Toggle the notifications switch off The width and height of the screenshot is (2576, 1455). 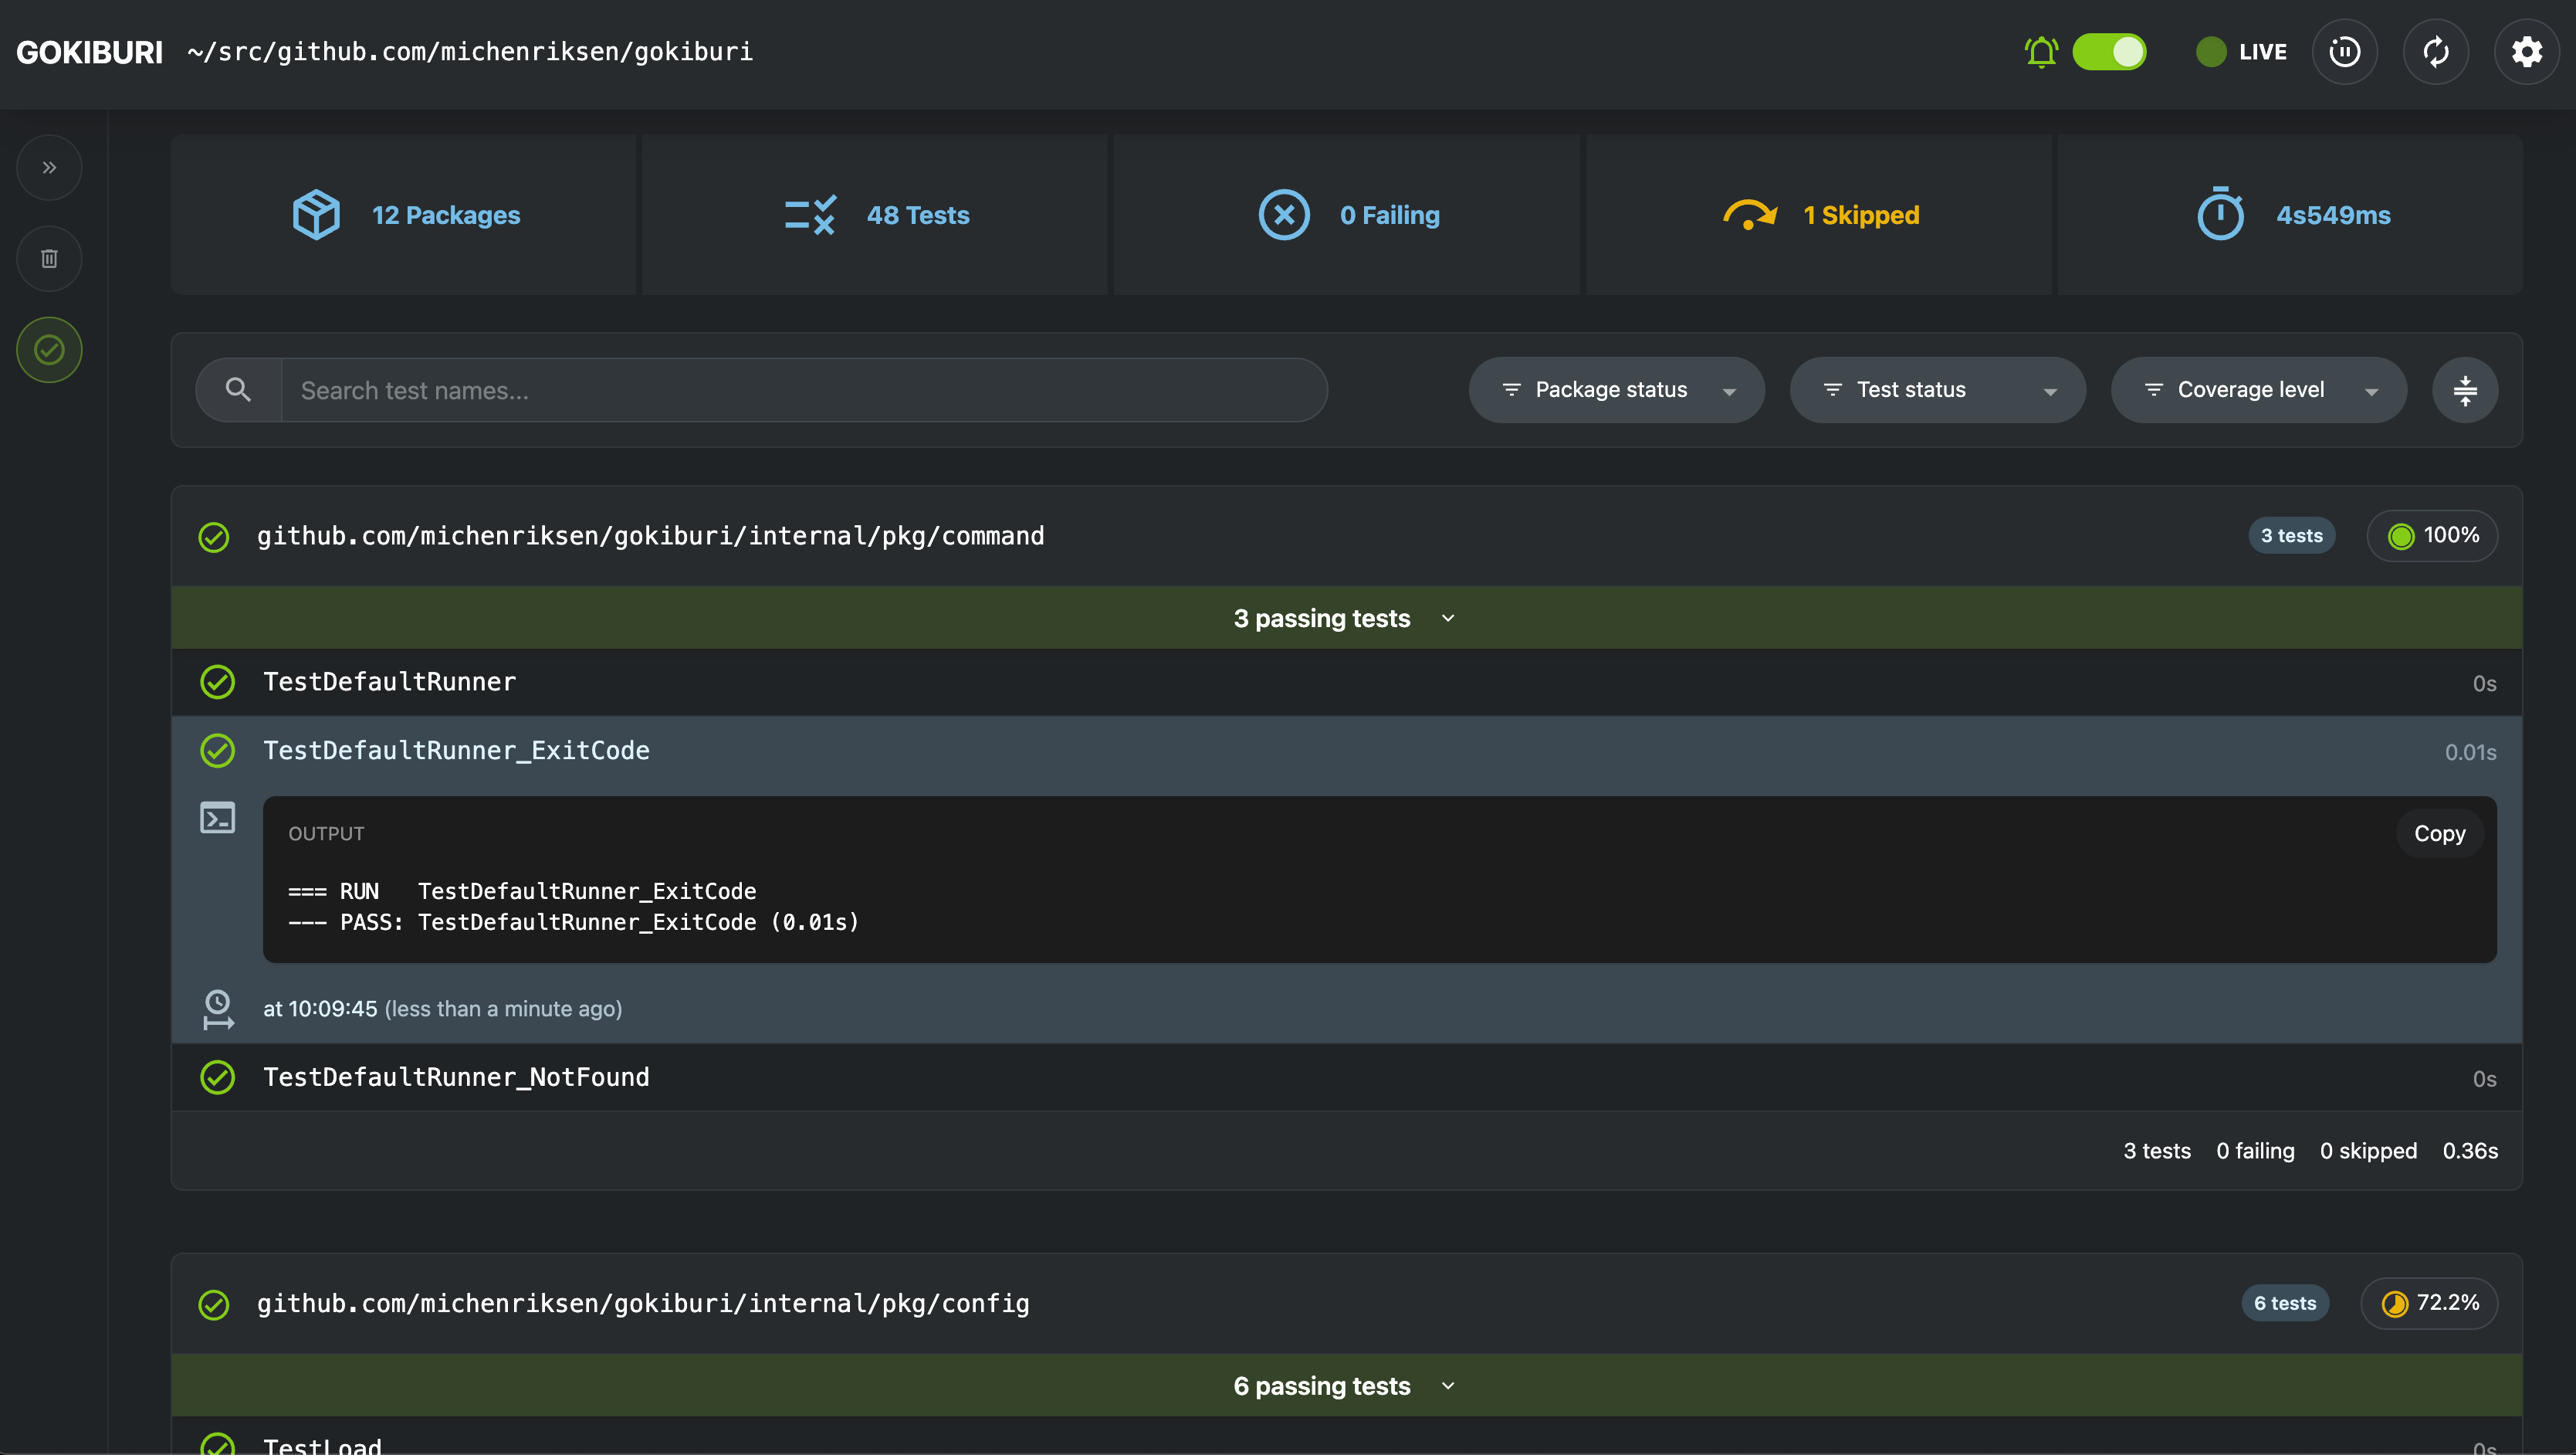click(2108, 52)
